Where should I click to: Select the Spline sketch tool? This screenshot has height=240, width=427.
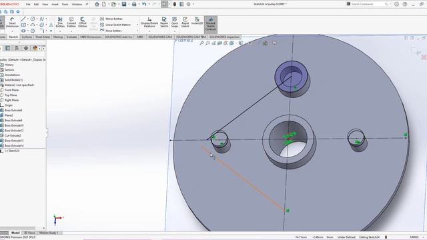[x=41, y=19]
